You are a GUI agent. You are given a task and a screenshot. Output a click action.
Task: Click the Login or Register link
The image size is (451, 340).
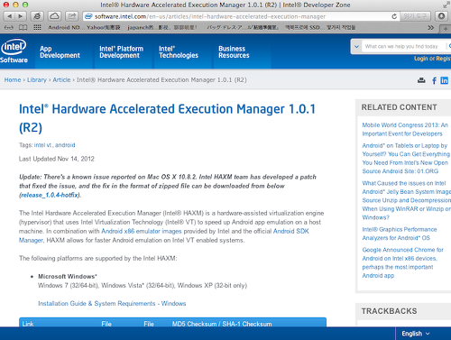click(x=432, y=59)
